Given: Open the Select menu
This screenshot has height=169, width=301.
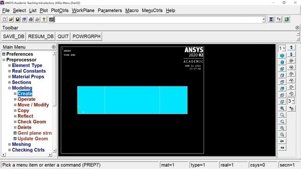Looking at the screenshot, I should 19,10.
